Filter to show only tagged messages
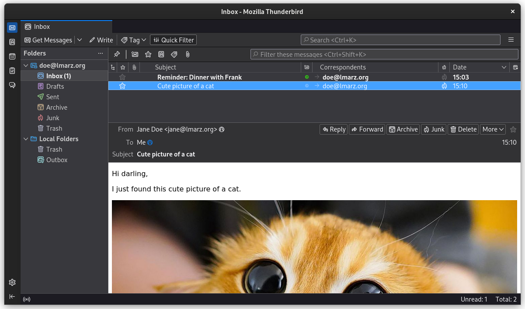 click(174, 54)
